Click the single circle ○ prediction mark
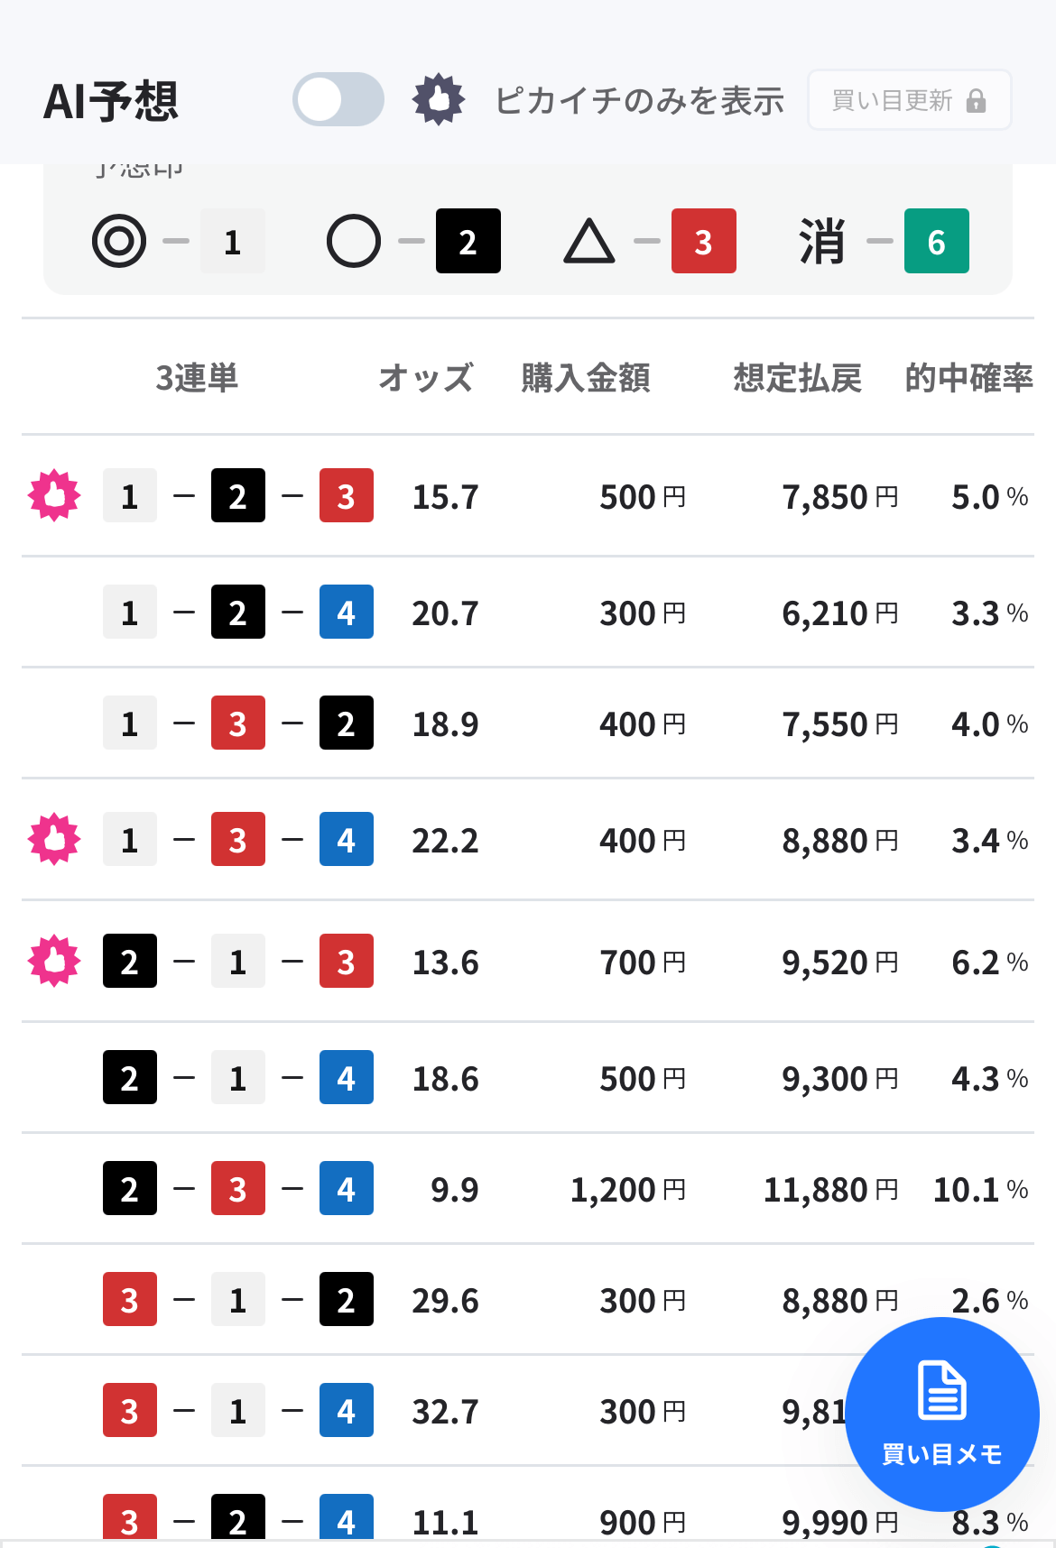This screenshot has height=1548, width=1056. coord(354,241)
